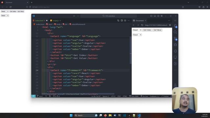Viewport: 210px width, 118px height.
Task: Click the preview URL address field
Action: (x=156, y=25)
